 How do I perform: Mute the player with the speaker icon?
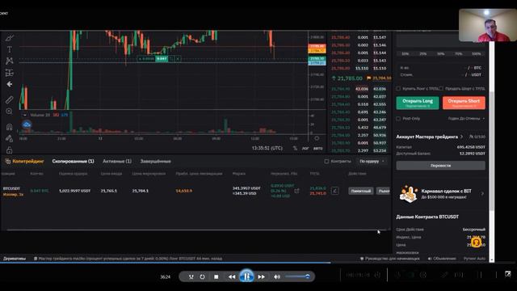coord(277,276)
